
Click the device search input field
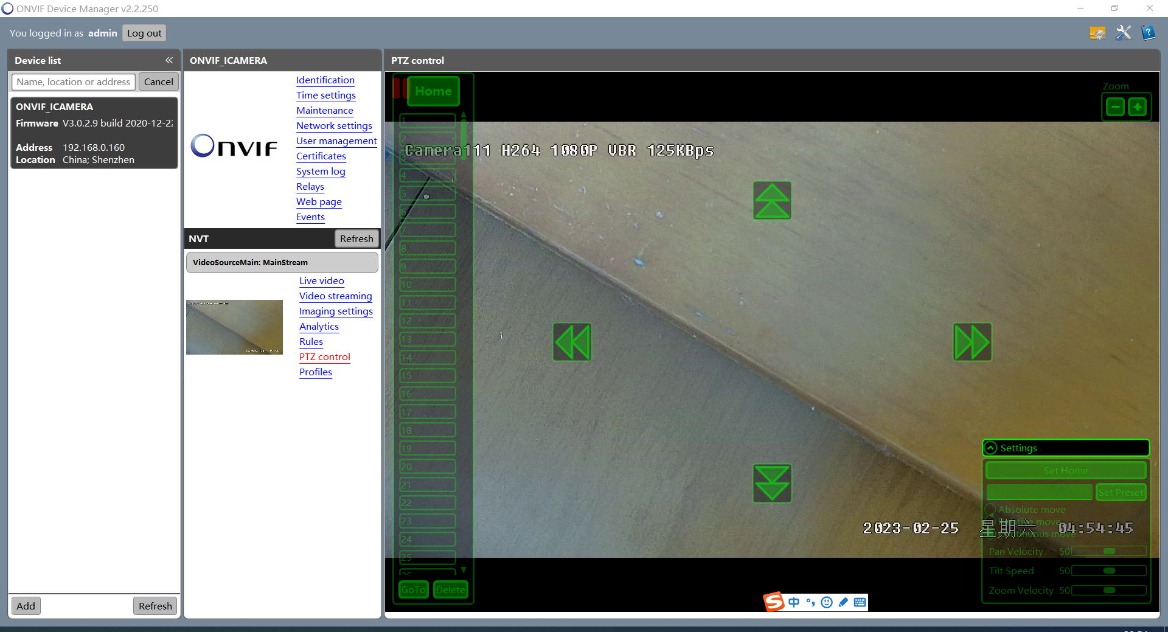[x=73, y=82]
